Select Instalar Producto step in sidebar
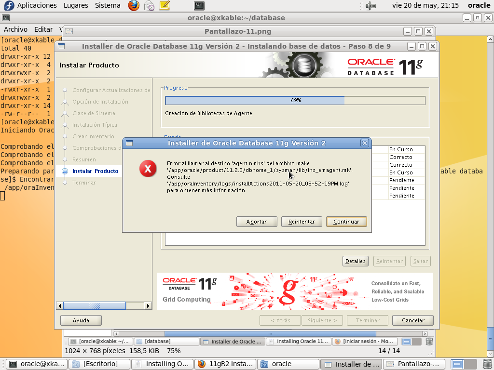Viewport: 494px width, 370px height. (x=95, y=171)
